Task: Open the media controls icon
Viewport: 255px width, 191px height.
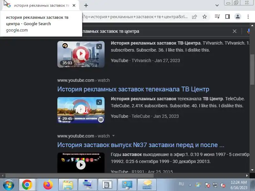Action: point(217,17)
